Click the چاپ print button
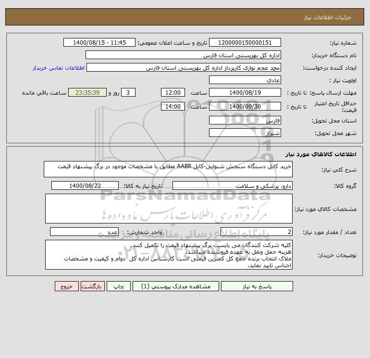Viewport: 370px width, 358px height. [x=119, y=286]
